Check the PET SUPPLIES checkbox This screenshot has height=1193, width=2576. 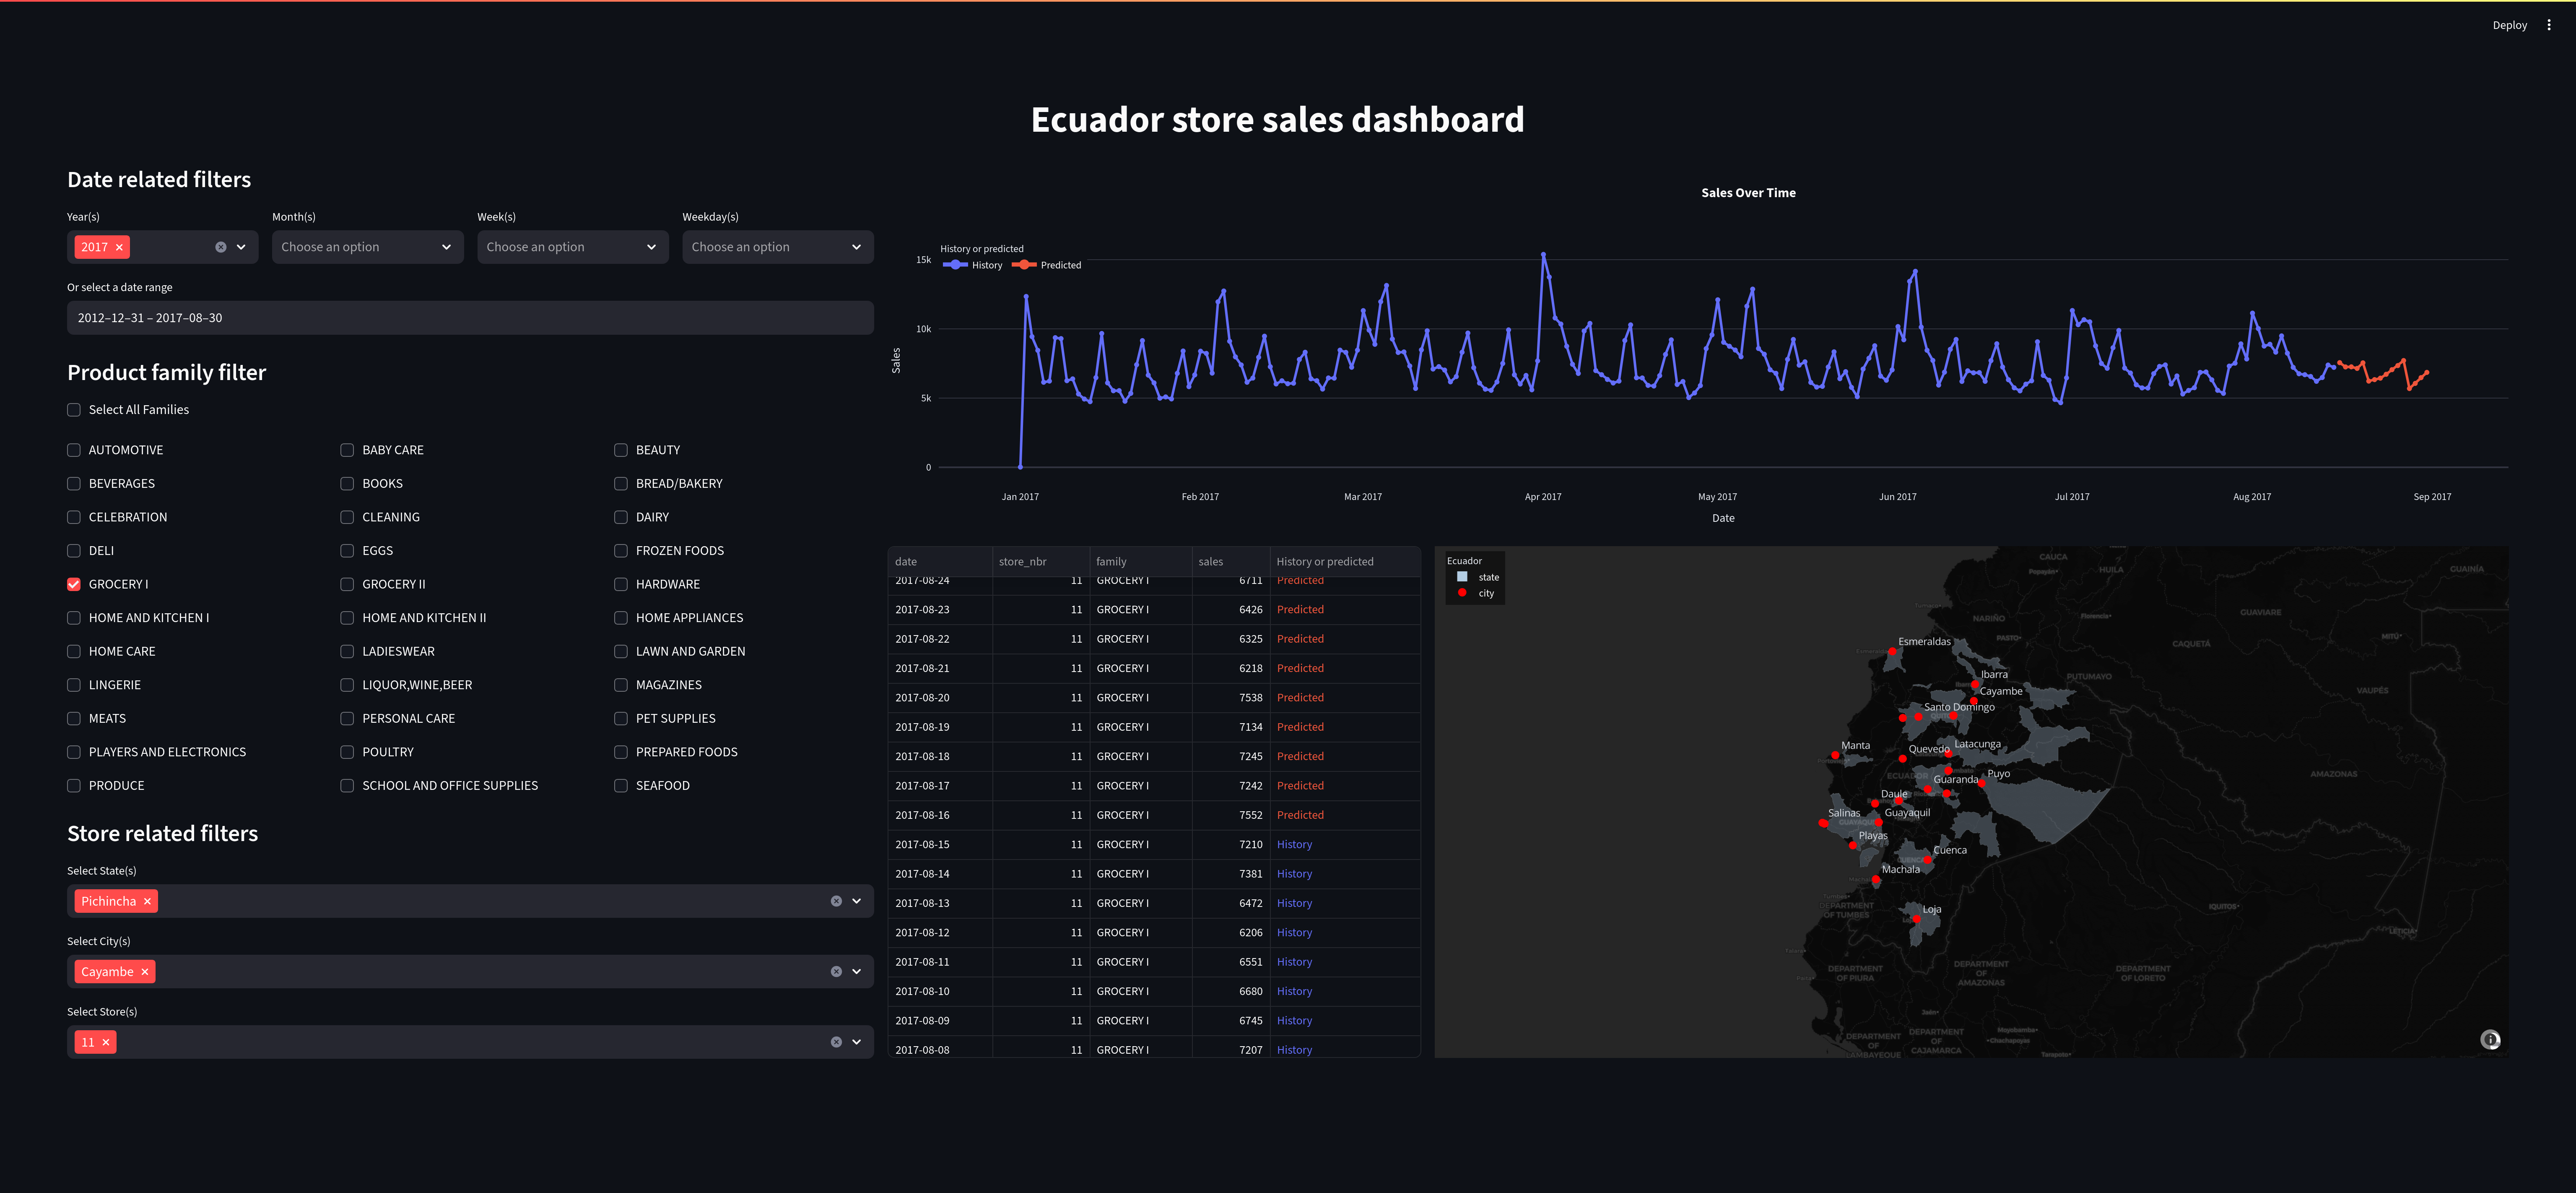621,719
